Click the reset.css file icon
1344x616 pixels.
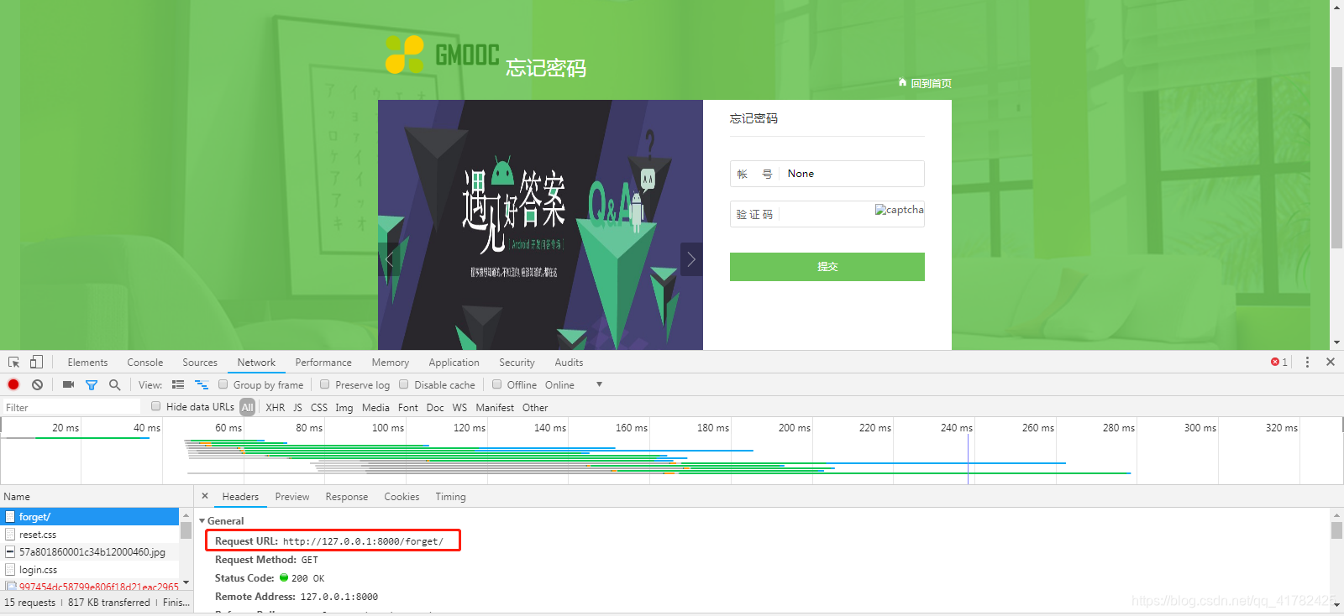click(10, 535)
